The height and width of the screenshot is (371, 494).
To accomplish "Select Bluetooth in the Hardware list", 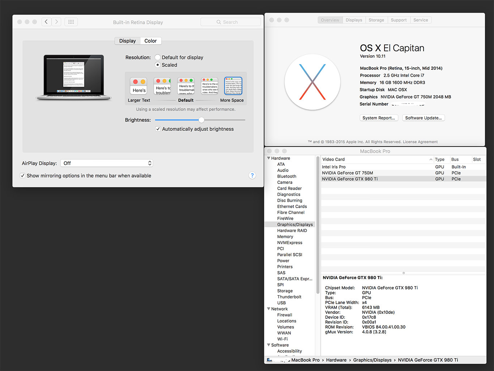I will pyautogui.click(x=287, y=176).
